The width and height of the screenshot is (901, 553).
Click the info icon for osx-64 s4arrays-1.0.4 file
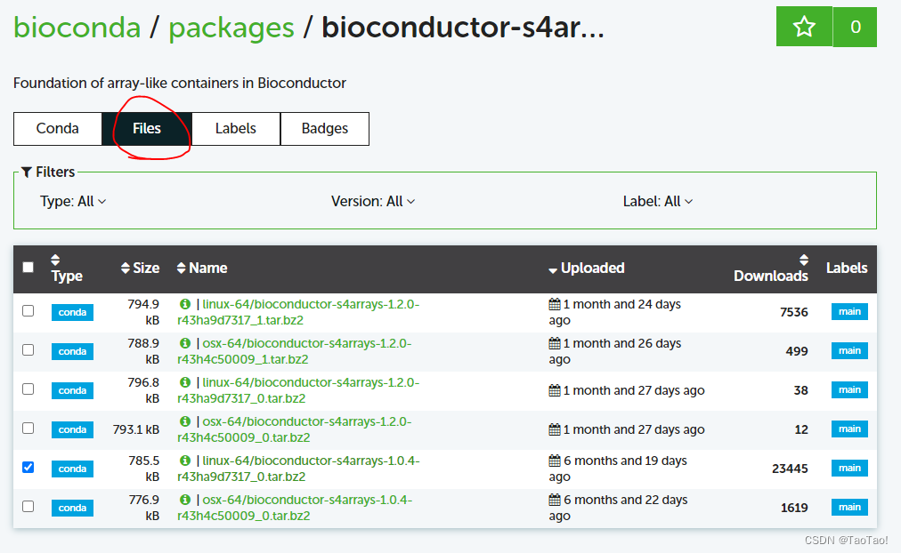(185, 500)
